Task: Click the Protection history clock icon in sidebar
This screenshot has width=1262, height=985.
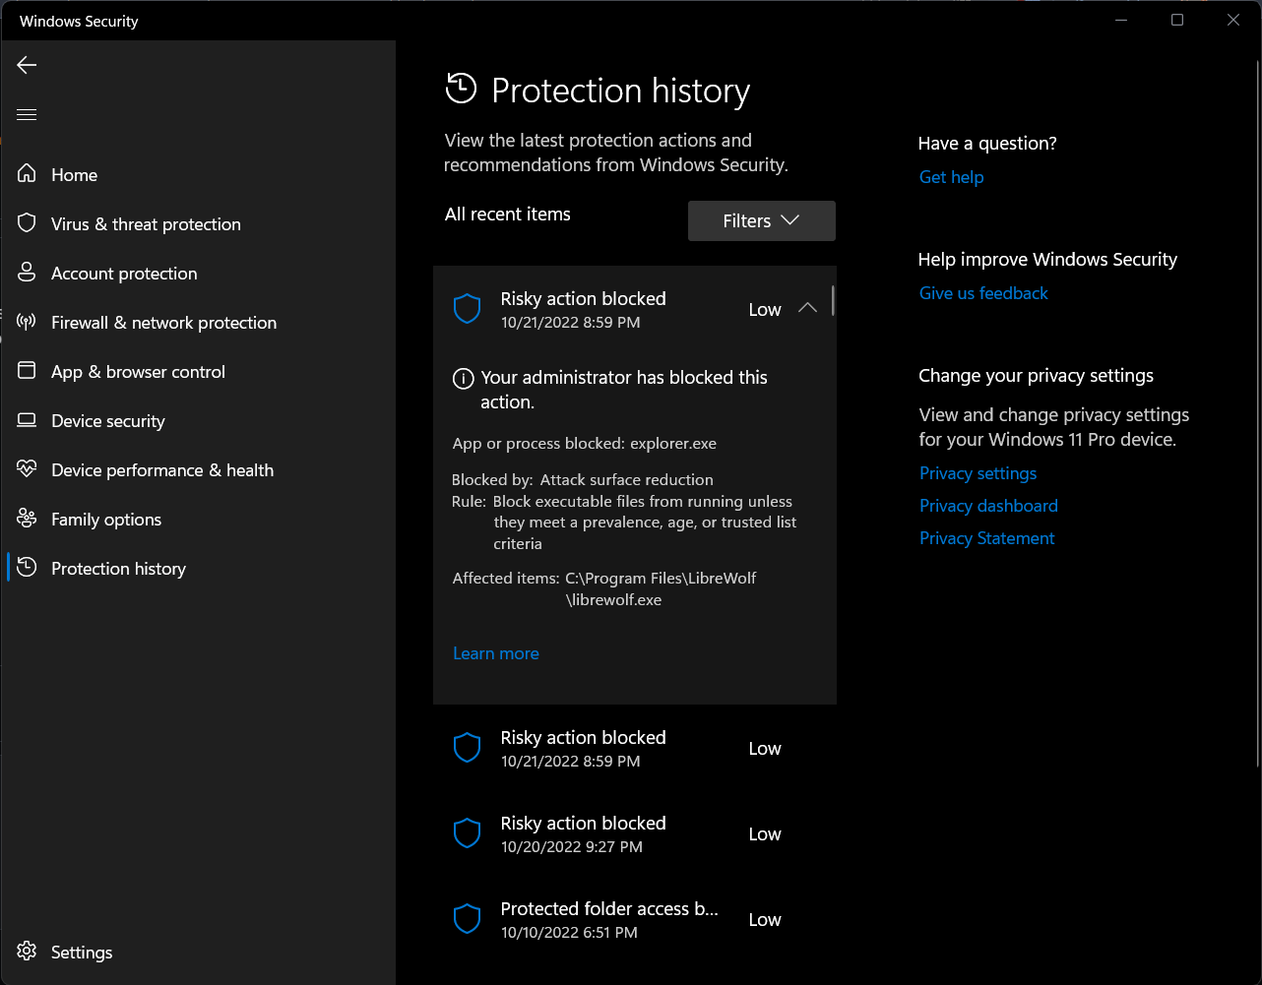Action: [x=27, y=568]
